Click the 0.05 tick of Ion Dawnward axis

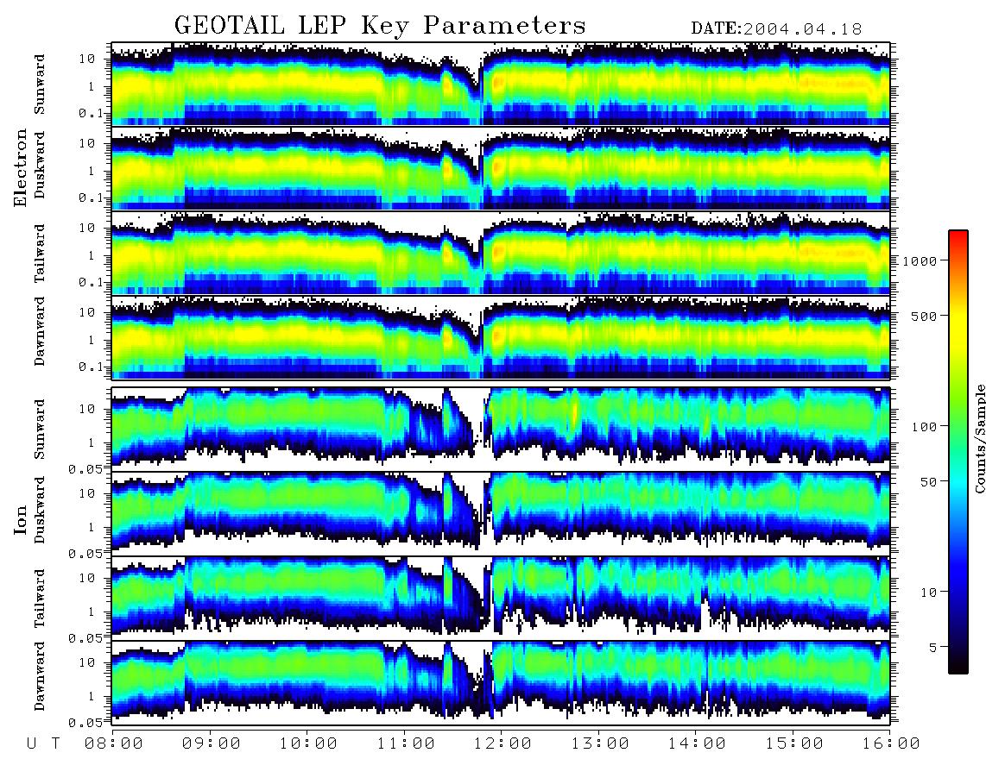click(85, 723)
